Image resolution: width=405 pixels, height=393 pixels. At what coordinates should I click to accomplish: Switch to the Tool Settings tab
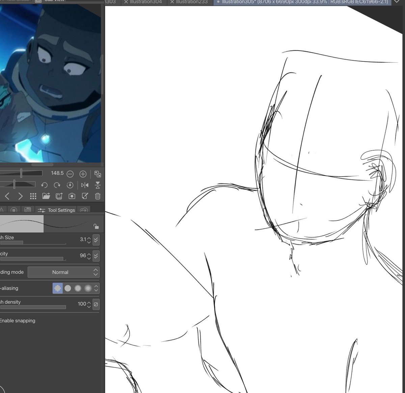[56, 210]
